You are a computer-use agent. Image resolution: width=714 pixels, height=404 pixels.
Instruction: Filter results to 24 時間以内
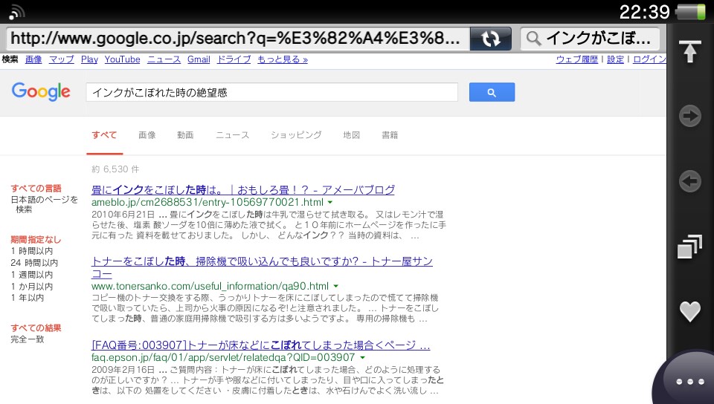(34, 263)
